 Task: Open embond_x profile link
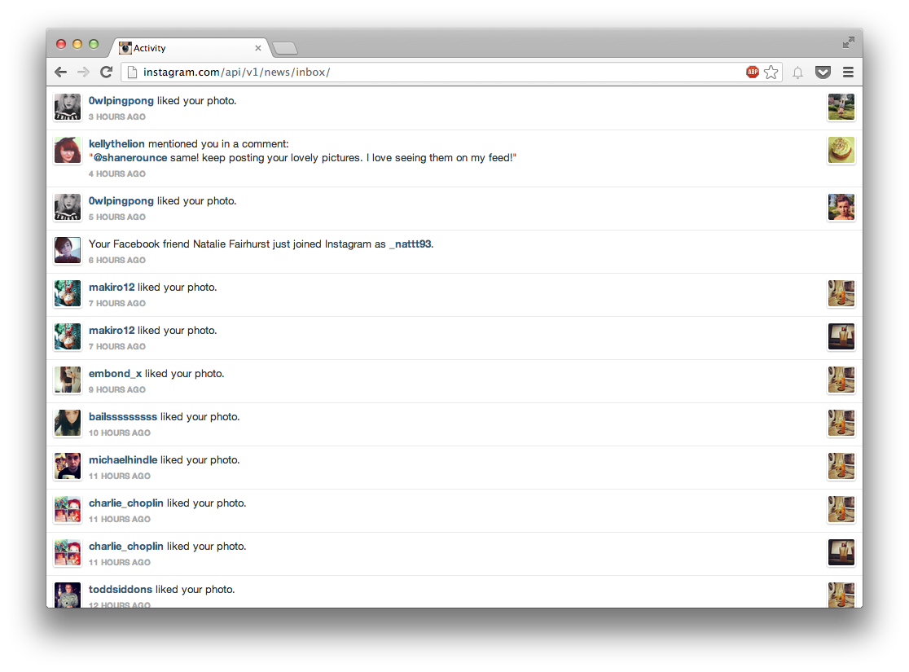(115, 374)
